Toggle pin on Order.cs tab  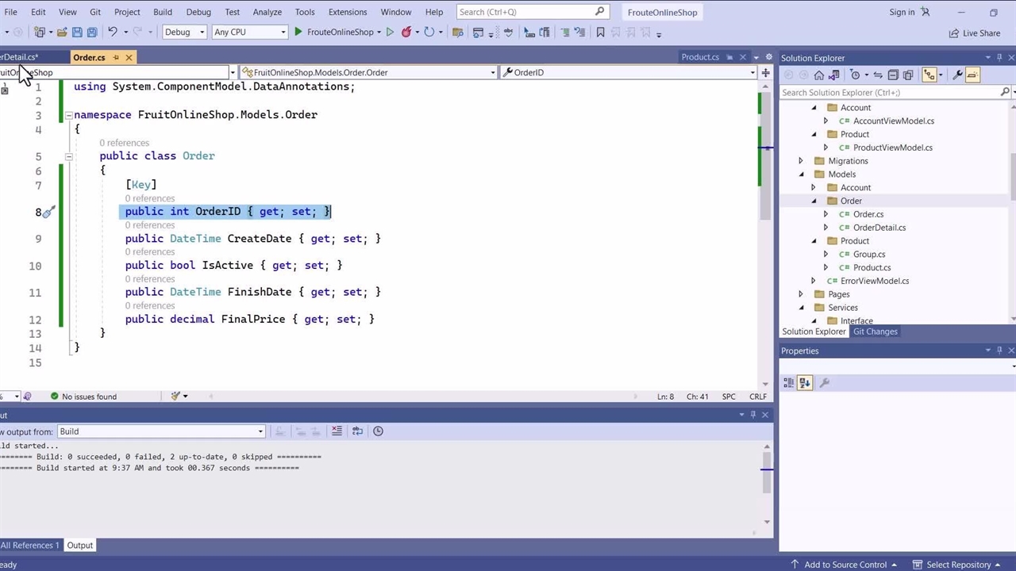(x=116, y=58)
